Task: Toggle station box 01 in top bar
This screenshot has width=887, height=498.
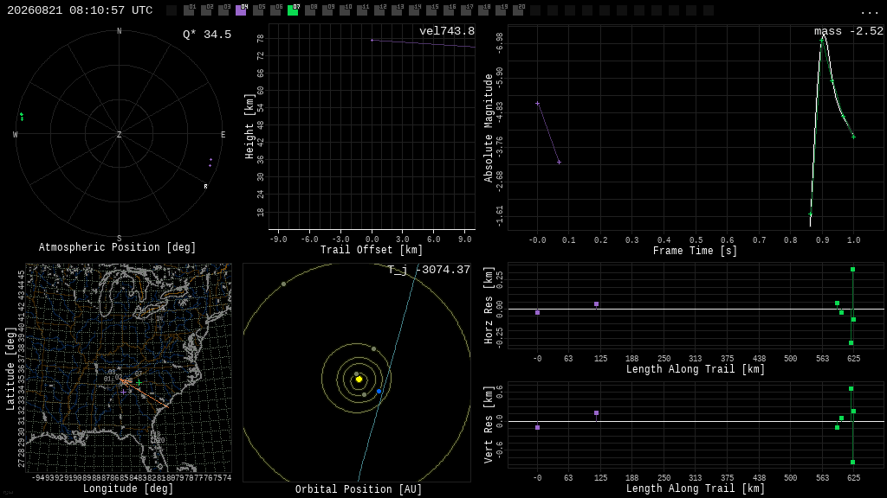Action: point(189,10)
